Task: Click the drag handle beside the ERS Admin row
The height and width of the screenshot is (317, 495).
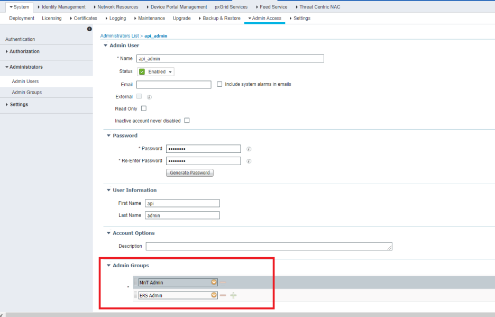Action: tap(136, 295)
